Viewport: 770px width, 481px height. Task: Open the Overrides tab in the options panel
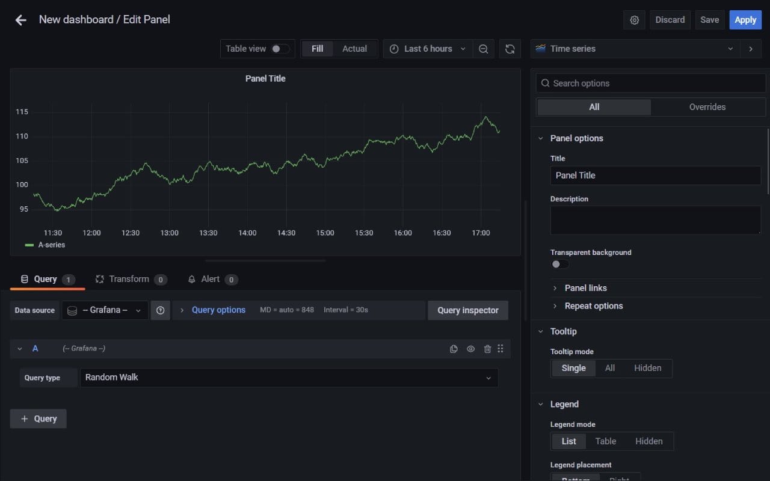pos(707,106)
